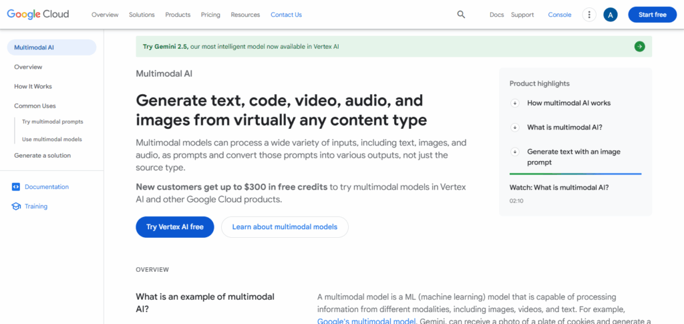Go to Pricing in top navigation

coord(210,15)
